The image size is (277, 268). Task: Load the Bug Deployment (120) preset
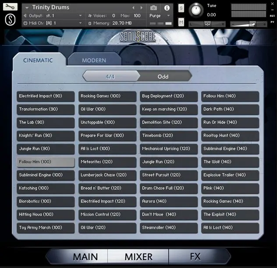click(x=169, y=96)
